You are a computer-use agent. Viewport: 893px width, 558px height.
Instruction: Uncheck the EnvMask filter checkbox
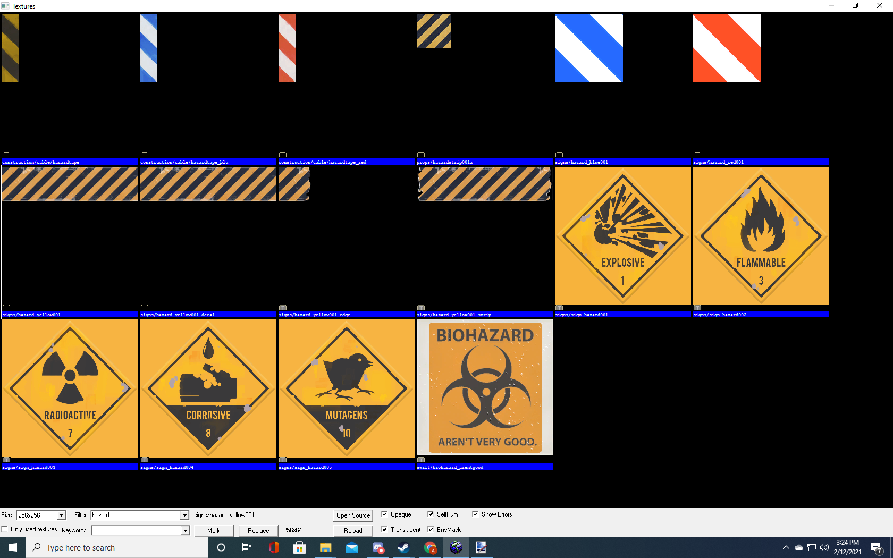(431, 530)
